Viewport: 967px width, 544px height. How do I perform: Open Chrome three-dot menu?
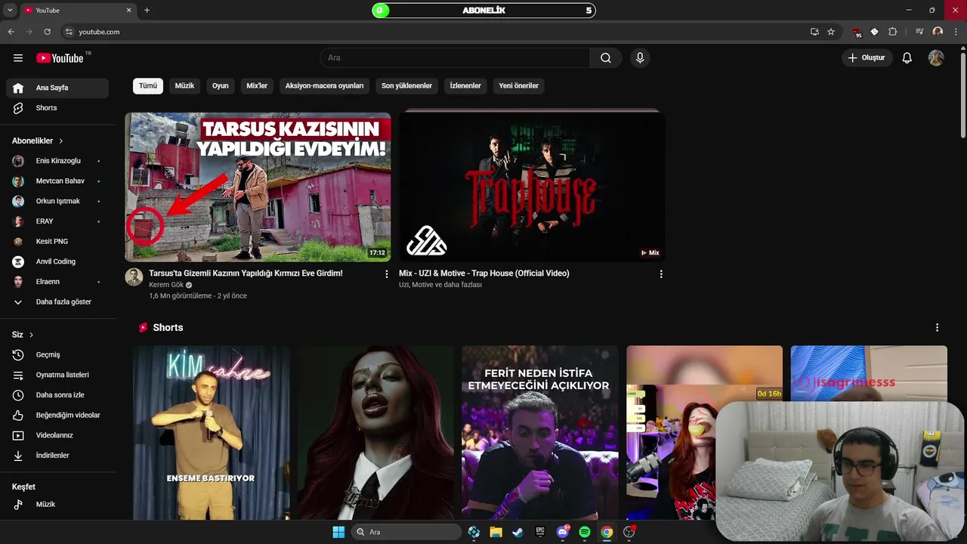click(x=955, y=32)
